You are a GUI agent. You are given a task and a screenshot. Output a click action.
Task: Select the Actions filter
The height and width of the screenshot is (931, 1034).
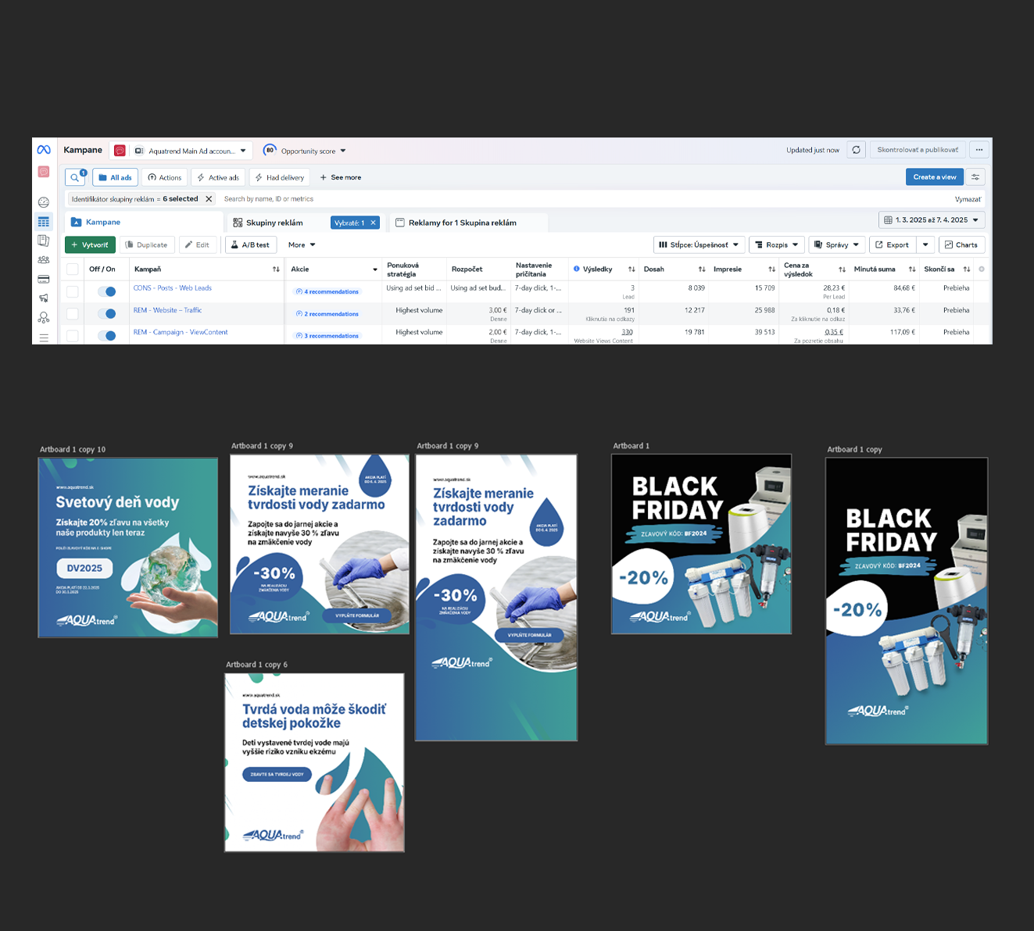pyautogui.click(x=165, y=177)
